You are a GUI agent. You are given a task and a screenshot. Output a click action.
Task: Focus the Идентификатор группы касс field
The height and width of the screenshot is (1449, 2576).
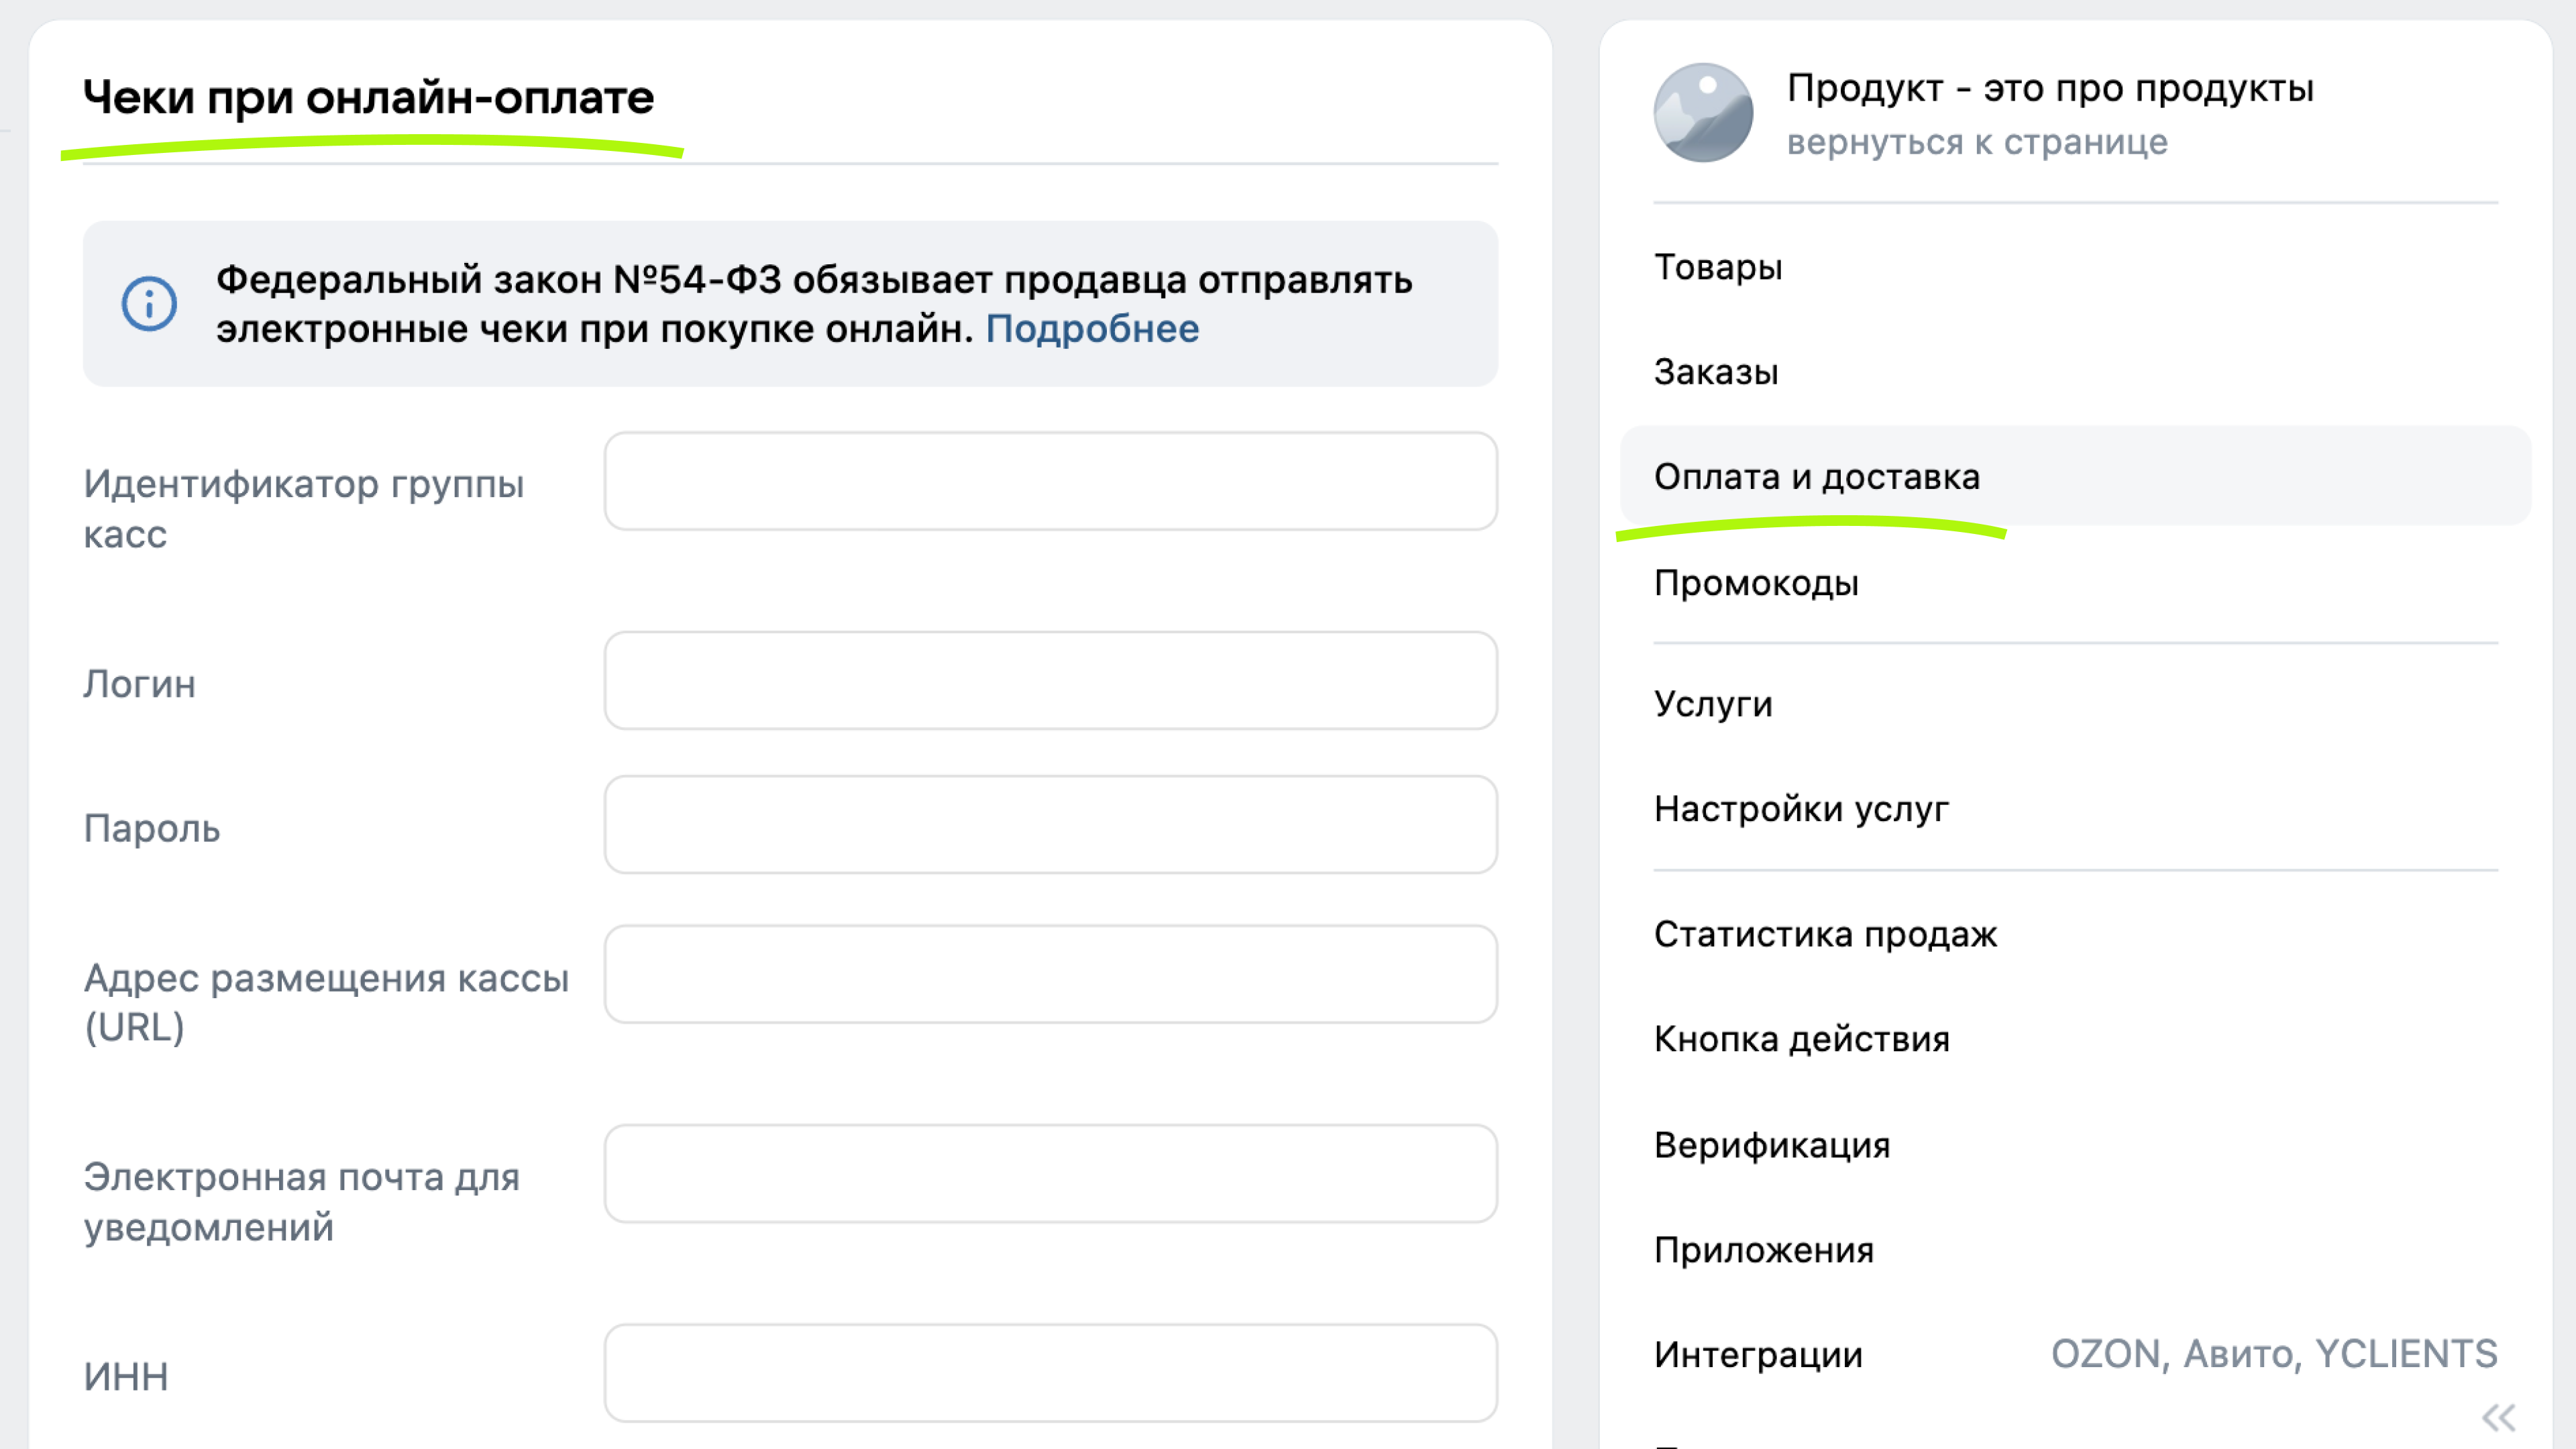(1050, 481)
